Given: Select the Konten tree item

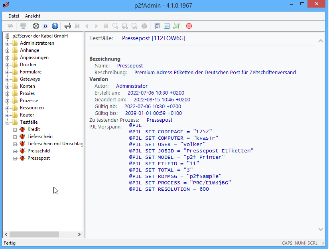Looking at the screenshot, I should (28, 86).
